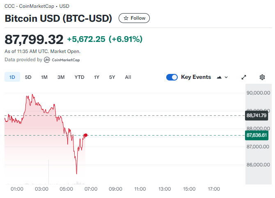Screen dimensions: 275x198
Task: Select the All time range
Action: coord(128,77)
